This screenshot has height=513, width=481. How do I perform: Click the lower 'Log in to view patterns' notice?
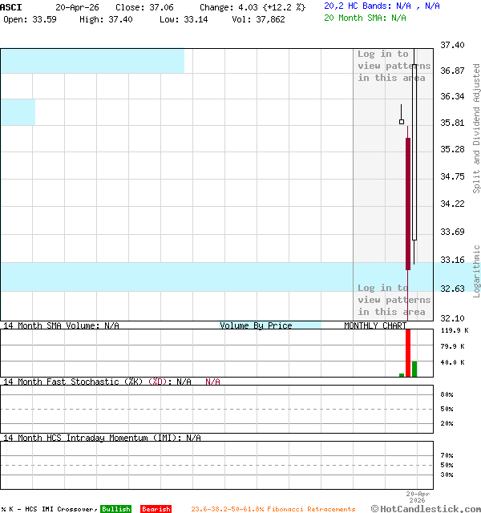(394, 300)
